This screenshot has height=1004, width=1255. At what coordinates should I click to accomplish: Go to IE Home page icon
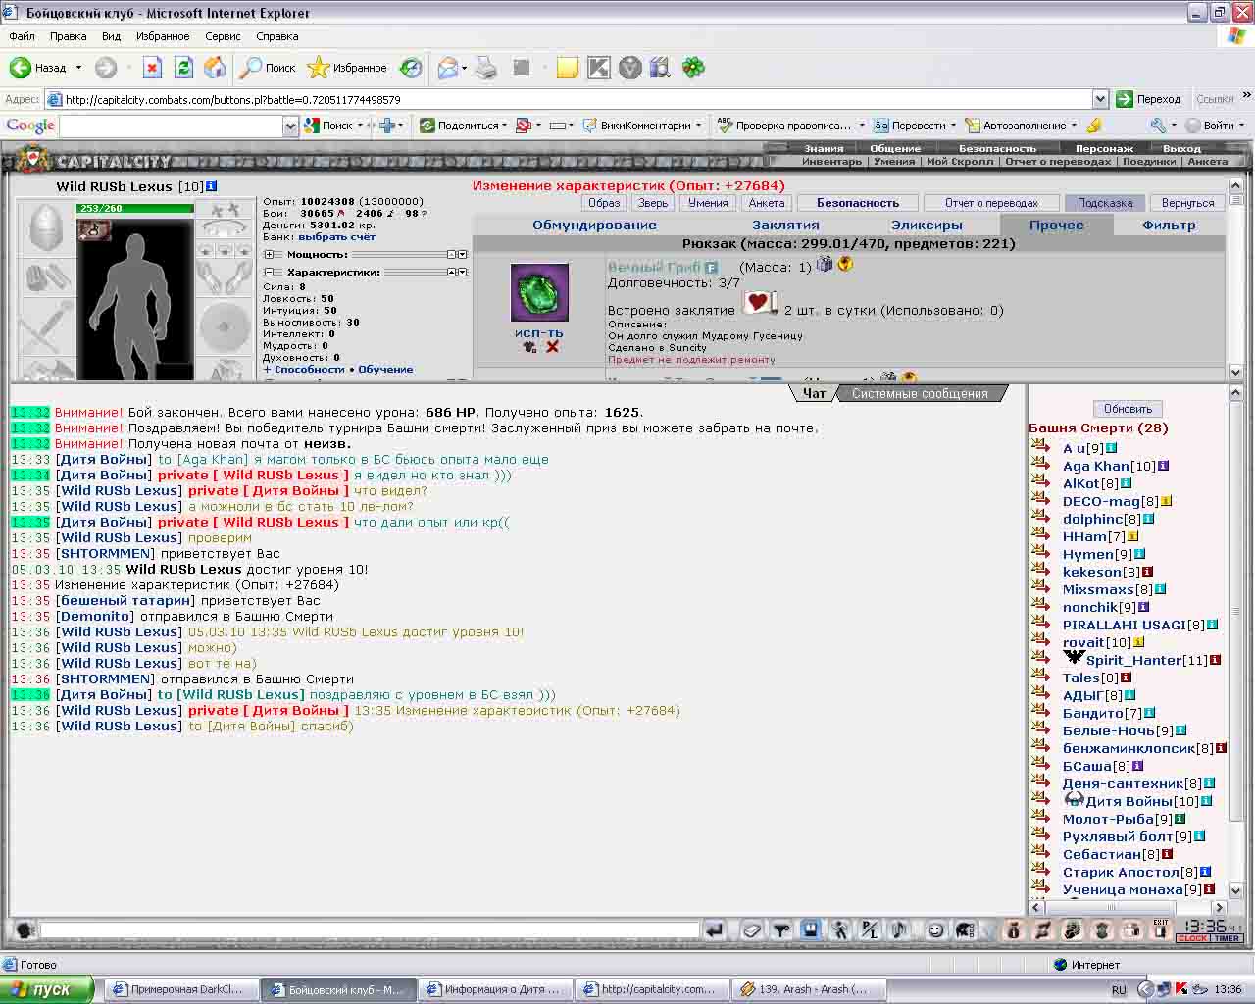(215, 68)
